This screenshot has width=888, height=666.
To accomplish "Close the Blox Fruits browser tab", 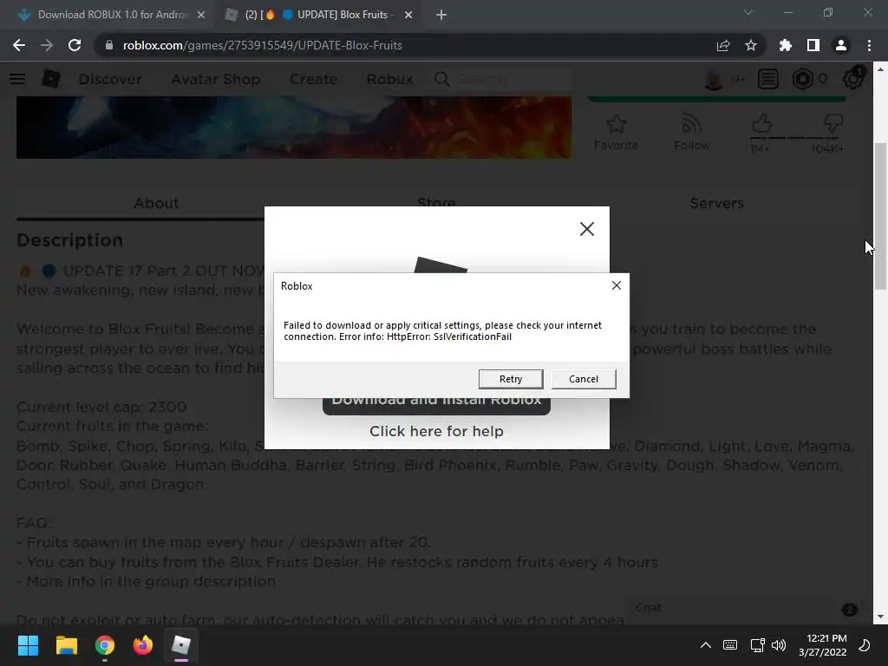I will tap(408, 16).
